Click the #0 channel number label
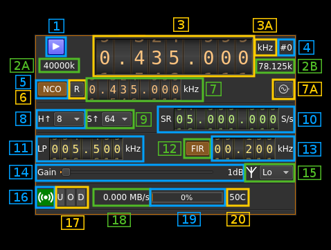Image resolution: width=331 pixels, height=250 pixels. point(286,48)
